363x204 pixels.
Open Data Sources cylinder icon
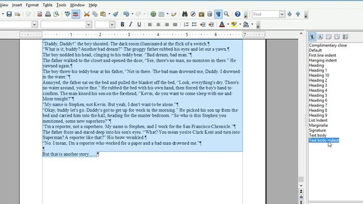coord(210,14)
